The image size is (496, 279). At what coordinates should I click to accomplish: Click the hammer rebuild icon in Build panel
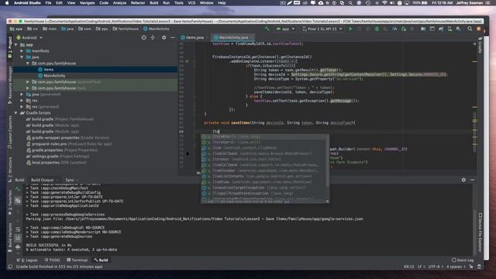[x=18, y=189]
